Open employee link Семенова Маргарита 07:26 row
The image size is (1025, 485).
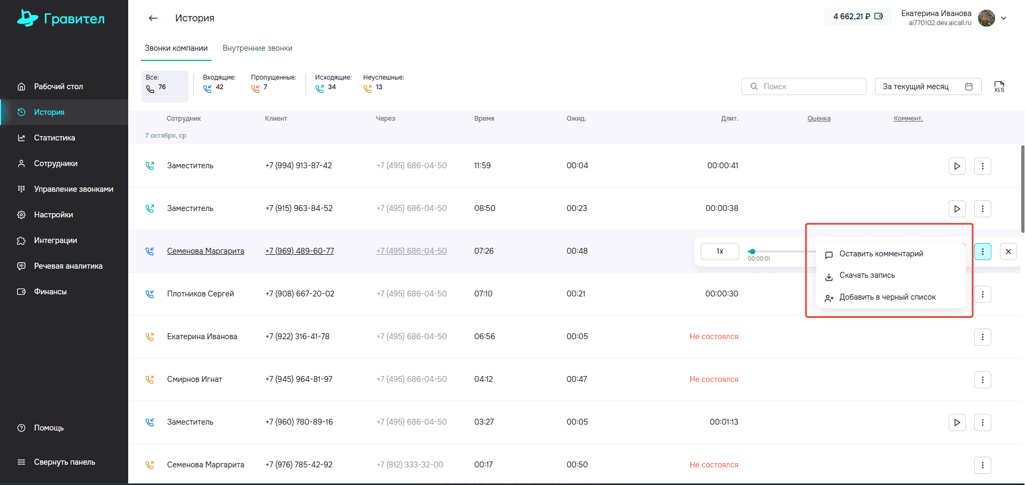206,251
